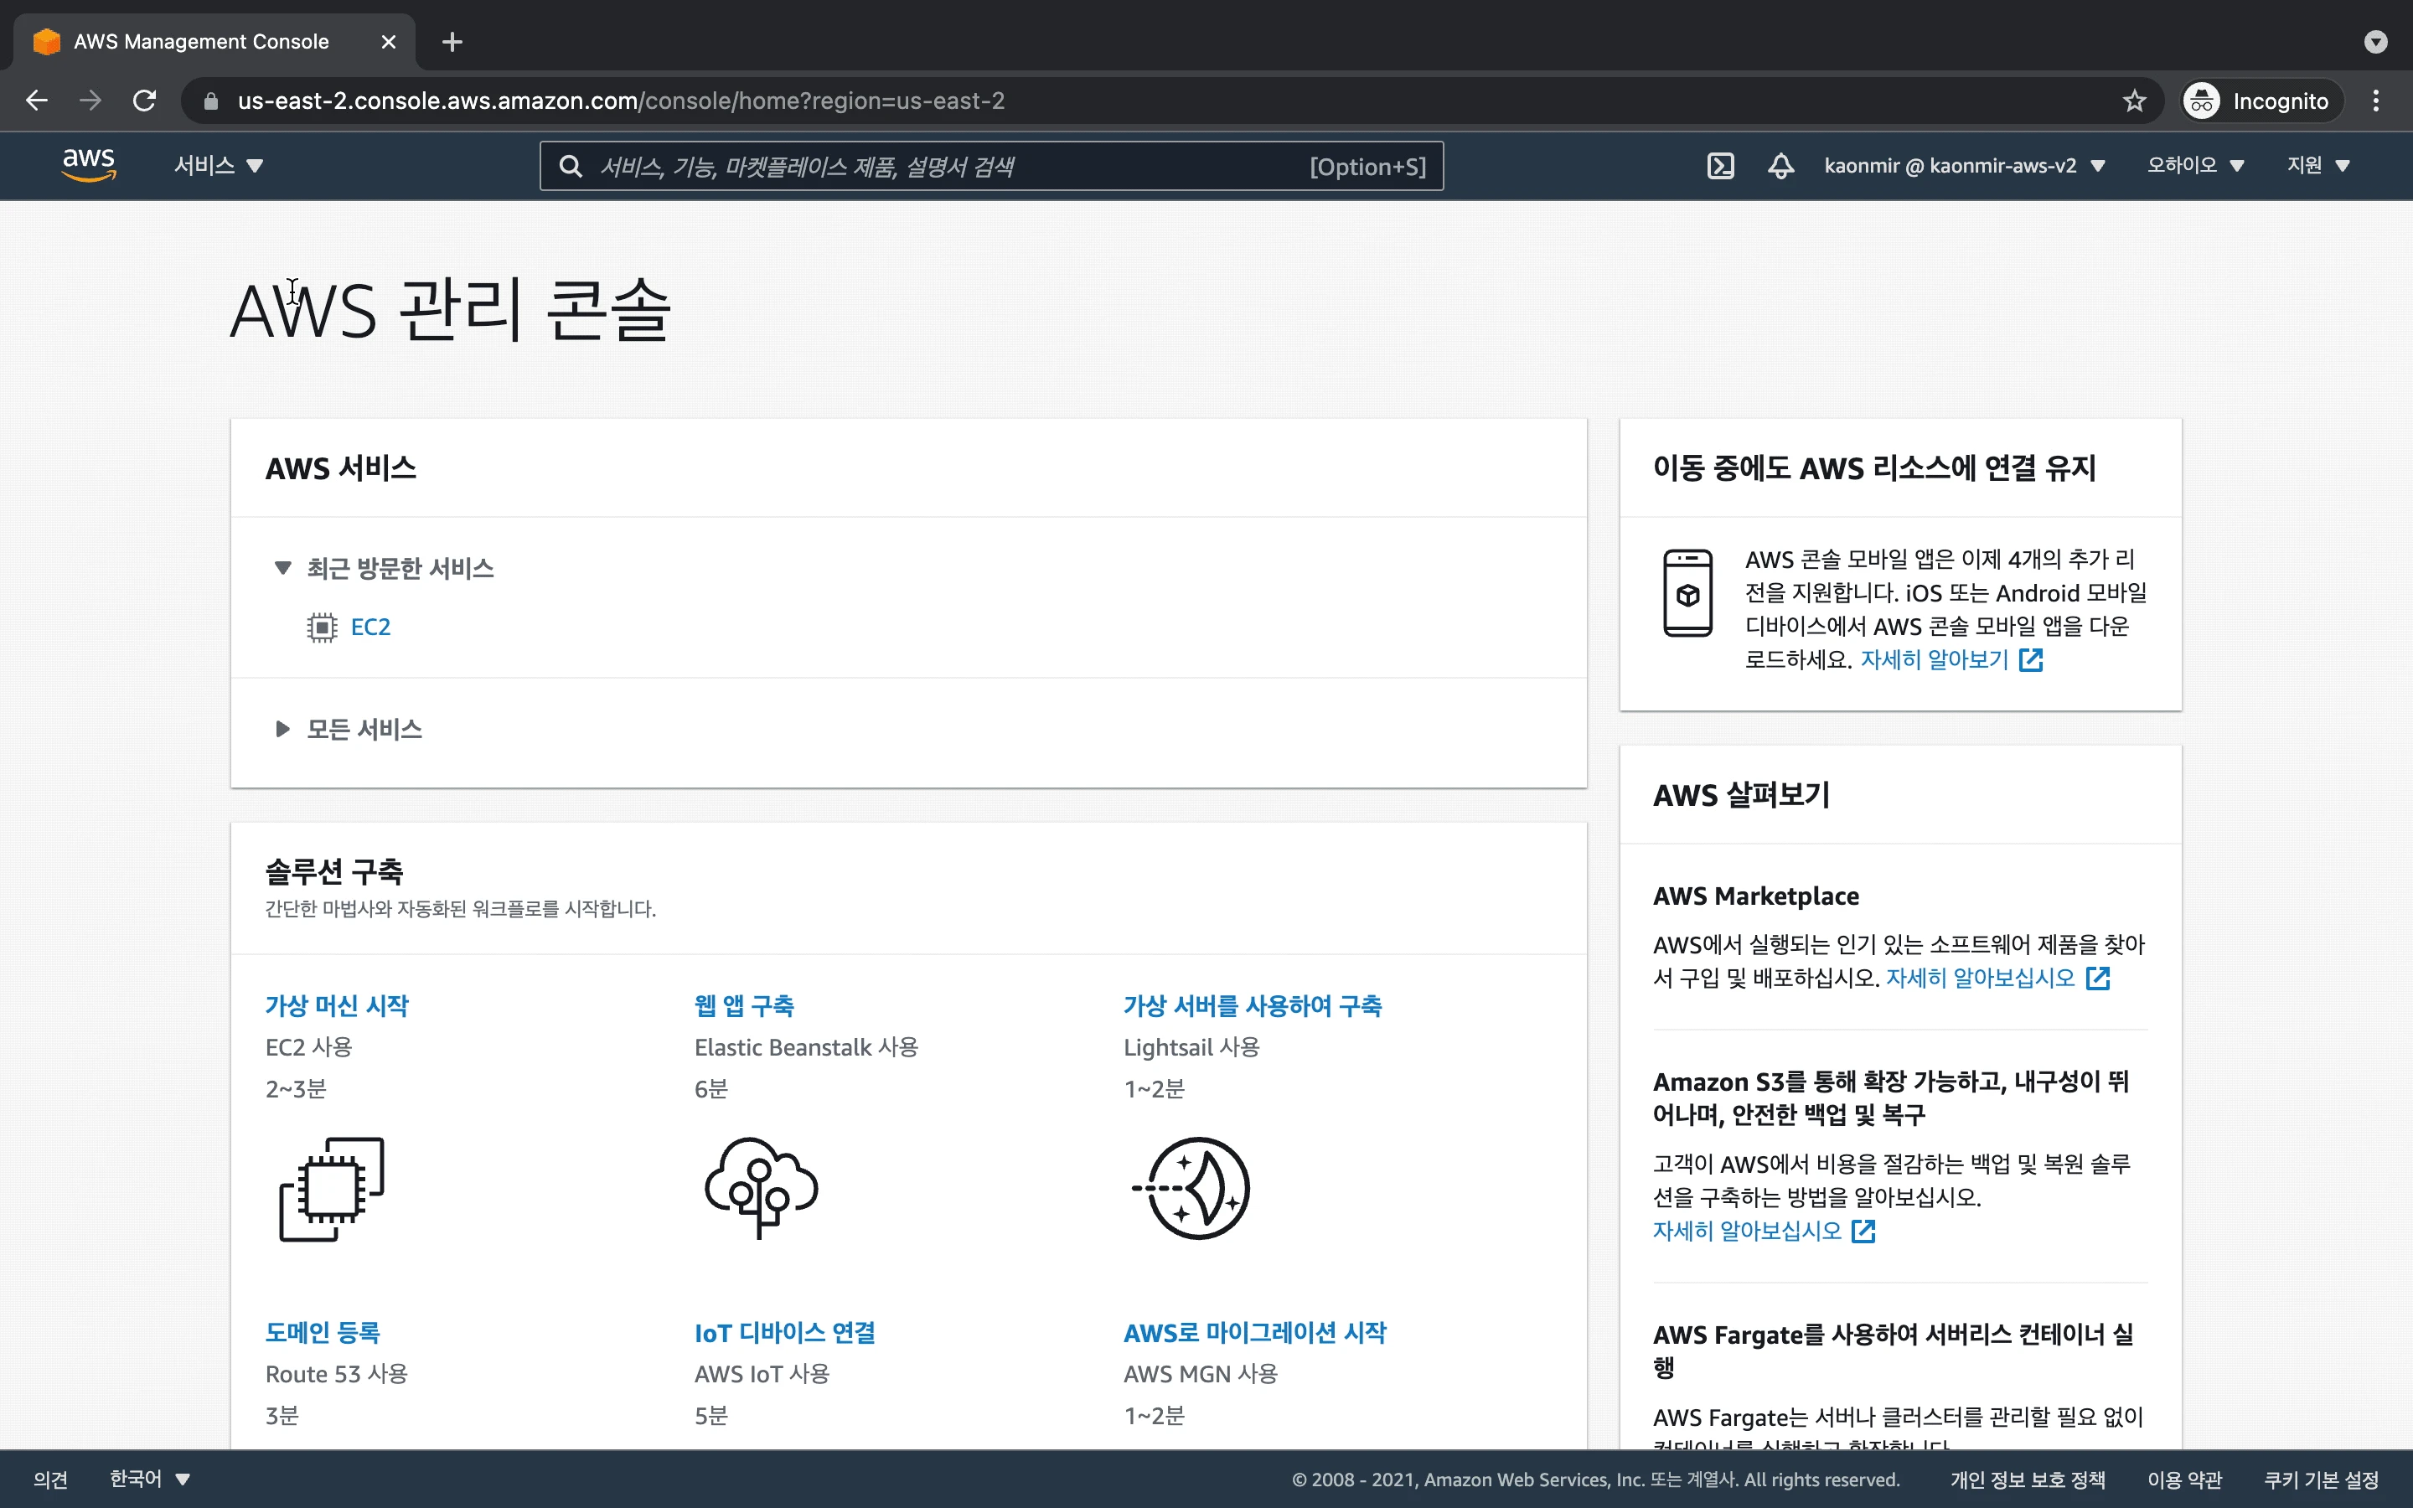Bookmark this page with the star icon

(2134, 101)
